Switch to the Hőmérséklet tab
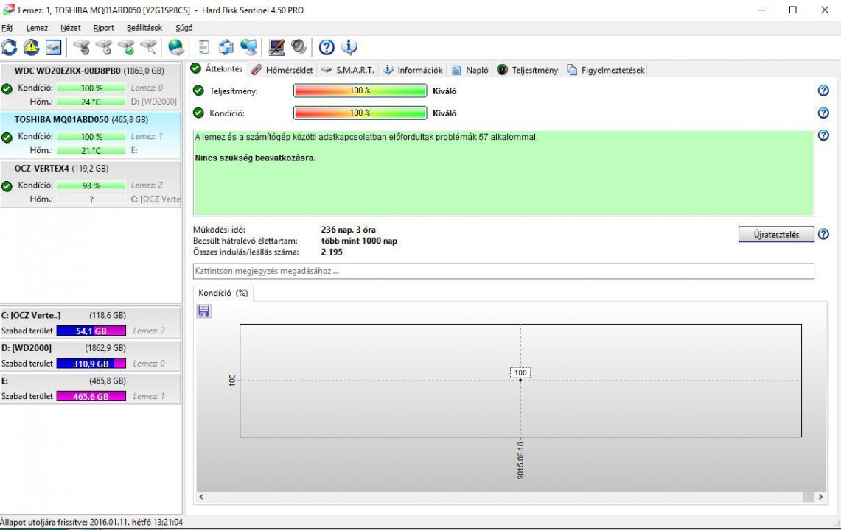The width and height of the screenshot is (841, 530). [x=282, y=70]
